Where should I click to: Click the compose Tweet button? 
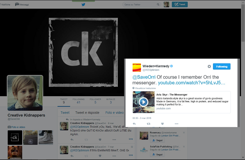(180, 5)
